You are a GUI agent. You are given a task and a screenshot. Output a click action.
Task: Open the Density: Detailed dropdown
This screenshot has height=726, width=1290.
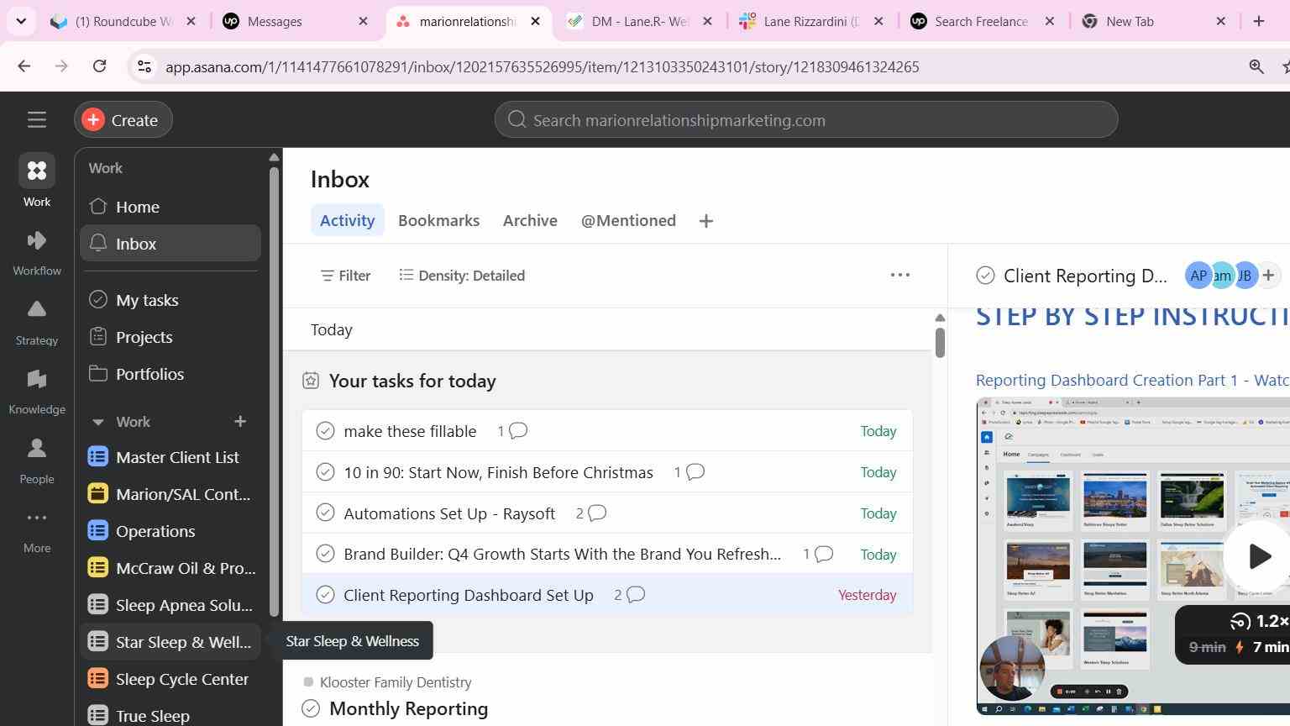462,276
